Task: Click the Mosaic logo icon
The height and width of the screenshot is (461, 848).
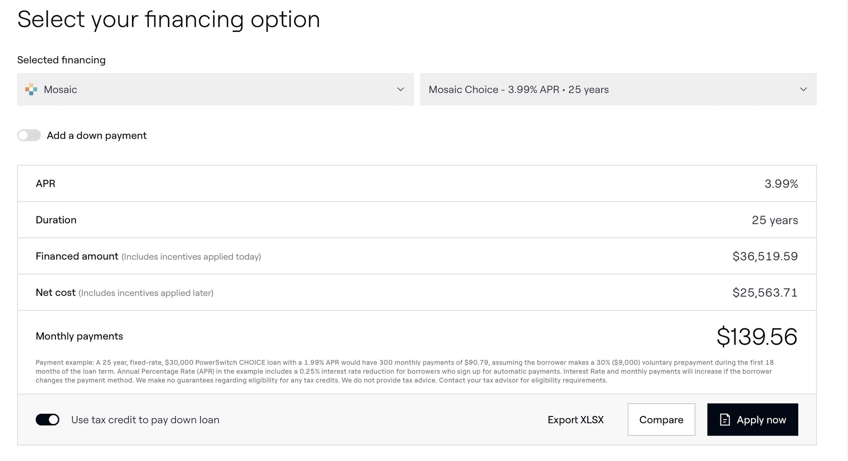Action: 31,89
